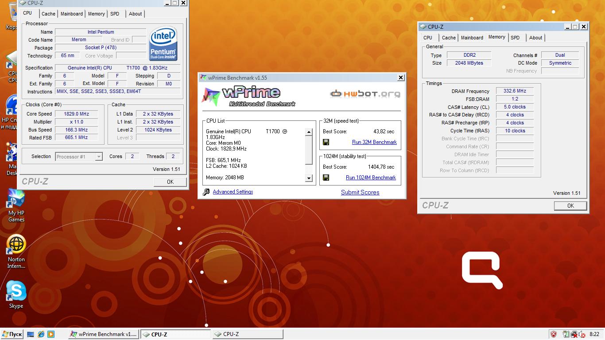Click the Cycle Time (tRAS) 10 clocks value
Viewport: 605px width, 340px height.
[x=515, y=131]
